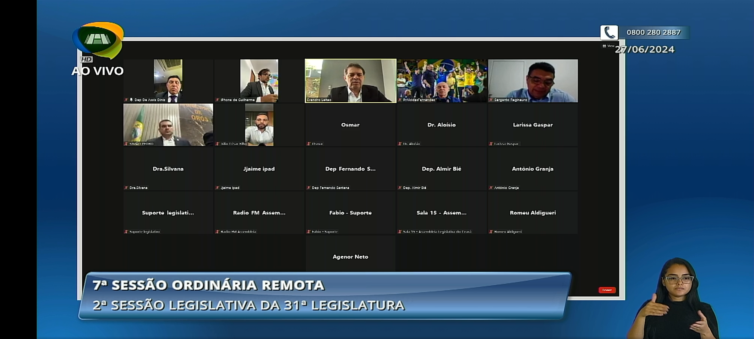Click the red Leave meeting button
The height and width of the screenshot is (339, 754).
[607, 290]
